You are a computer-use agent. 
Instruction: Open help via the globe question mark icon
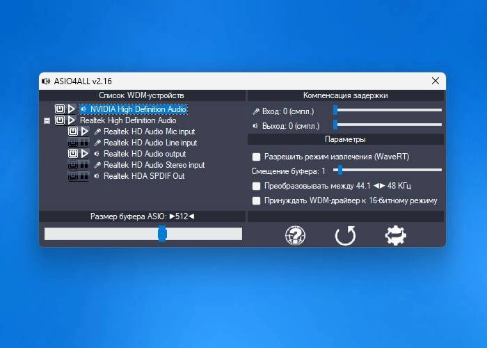click(x=295, y=235)
